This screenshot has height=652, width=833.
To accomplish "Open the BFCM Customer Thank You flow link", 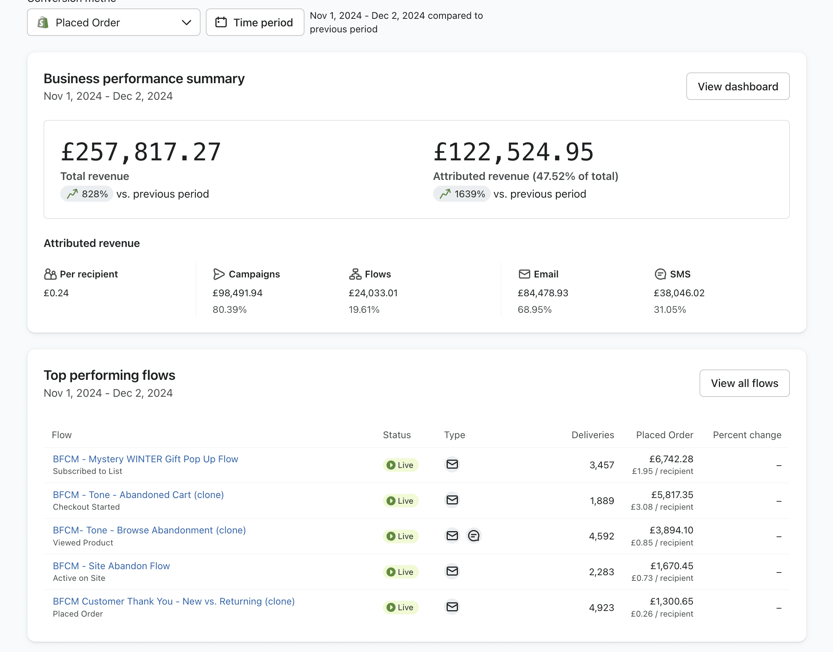I will click(x=173, y=601).
